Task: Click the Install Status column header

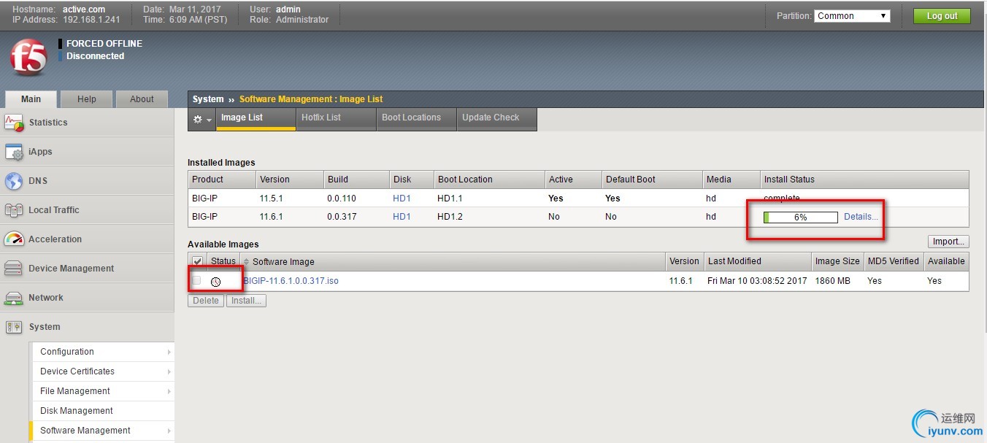Action: pos(864,180)
